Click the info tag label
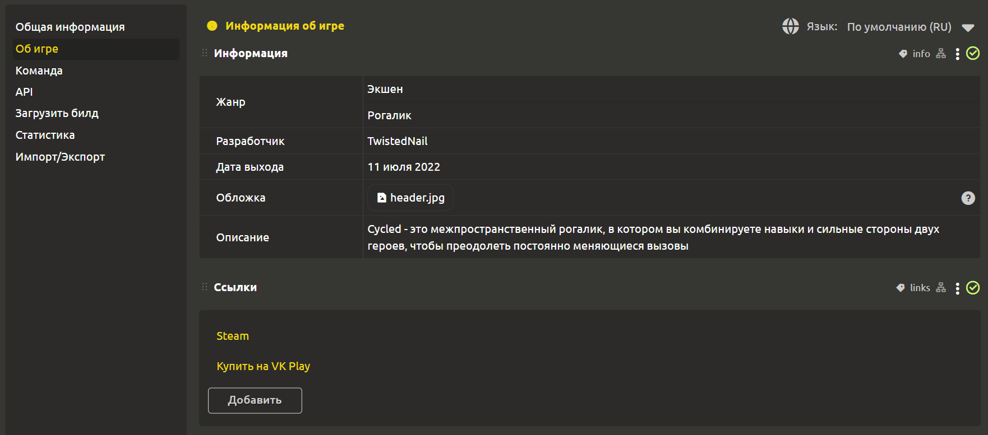The image size is (988, 435). click(x=921, y=54)
